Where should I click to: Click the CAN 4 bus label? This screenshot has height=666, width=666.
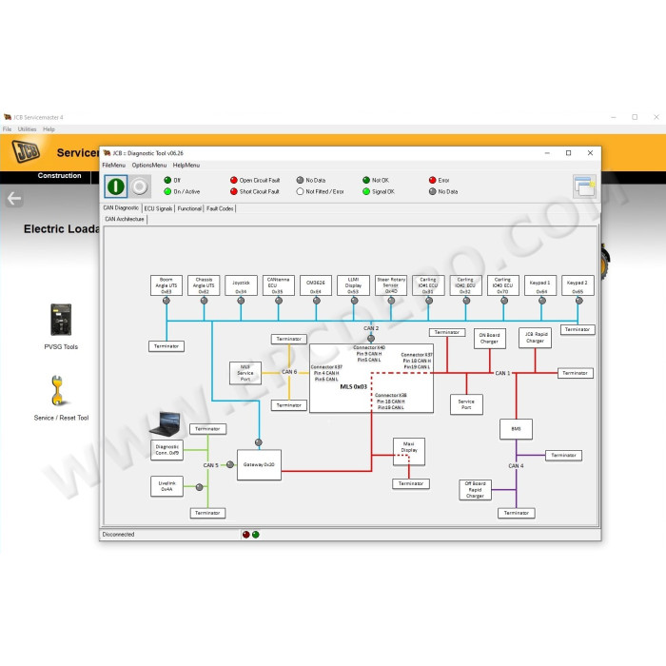coord(516,466)
